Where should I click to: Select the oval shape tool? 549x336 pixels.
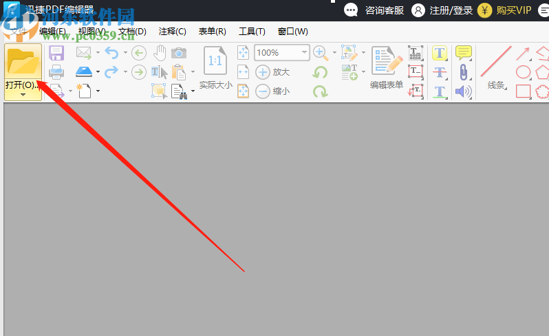524,72
